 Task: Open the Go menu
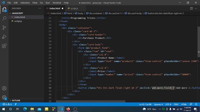(41, 3)
